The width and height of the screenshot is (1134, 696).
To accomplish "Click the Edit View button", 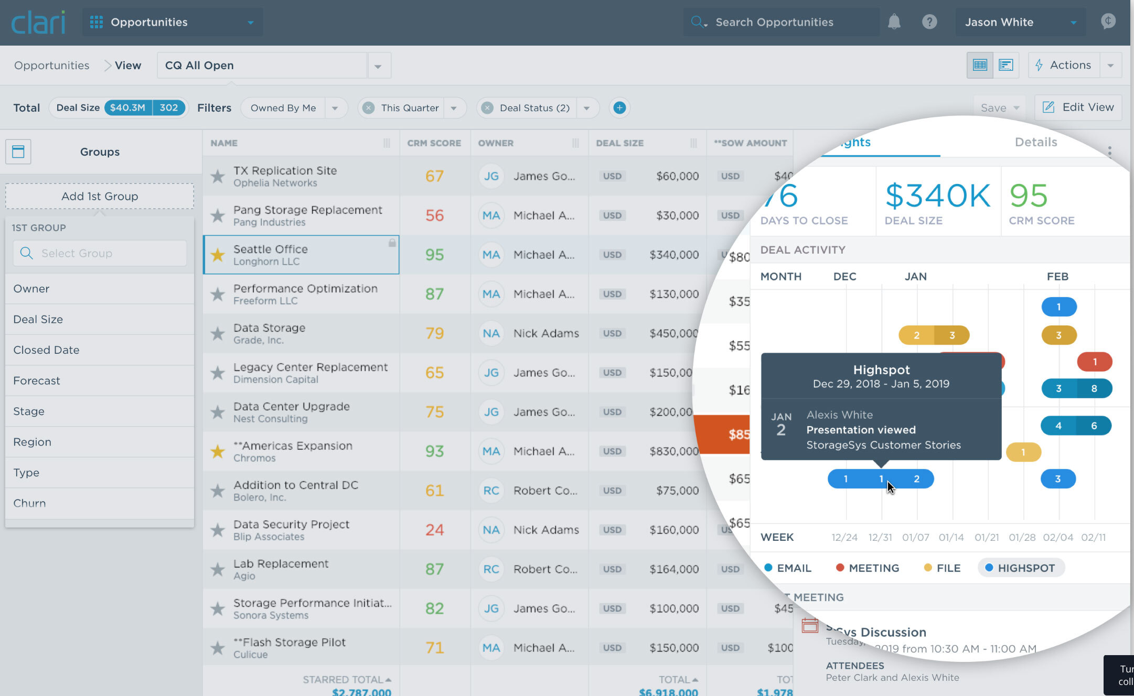I will coord(1078,107).
